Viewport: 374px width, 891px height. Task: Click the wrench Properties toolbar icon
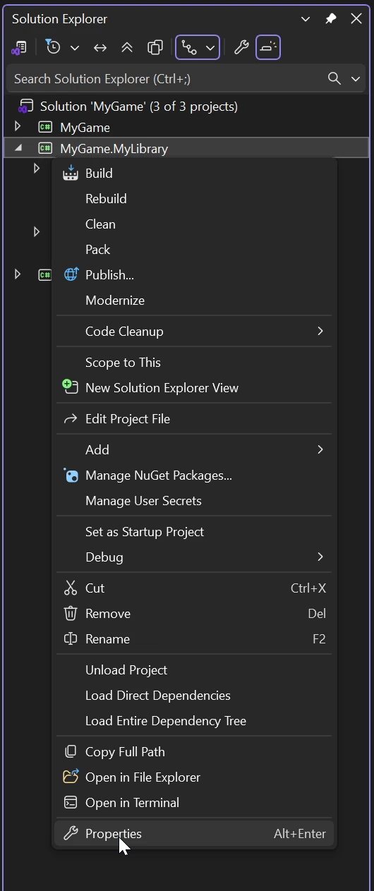pyautogui.click(x=241, y=47)
